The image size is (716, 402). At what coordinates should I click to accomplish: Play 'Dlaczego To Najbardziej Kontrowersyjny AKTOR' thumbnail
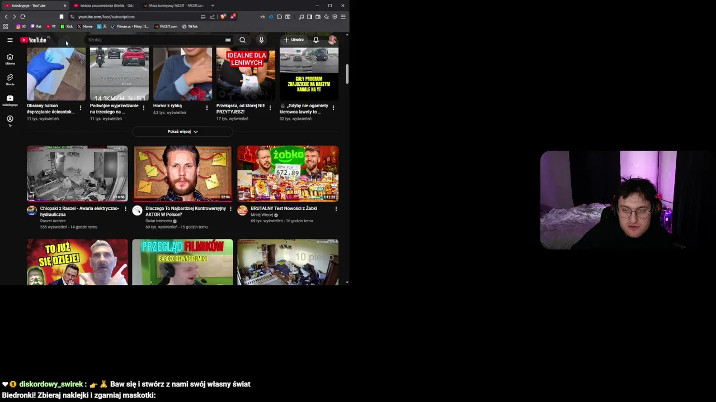click(182, 173)
